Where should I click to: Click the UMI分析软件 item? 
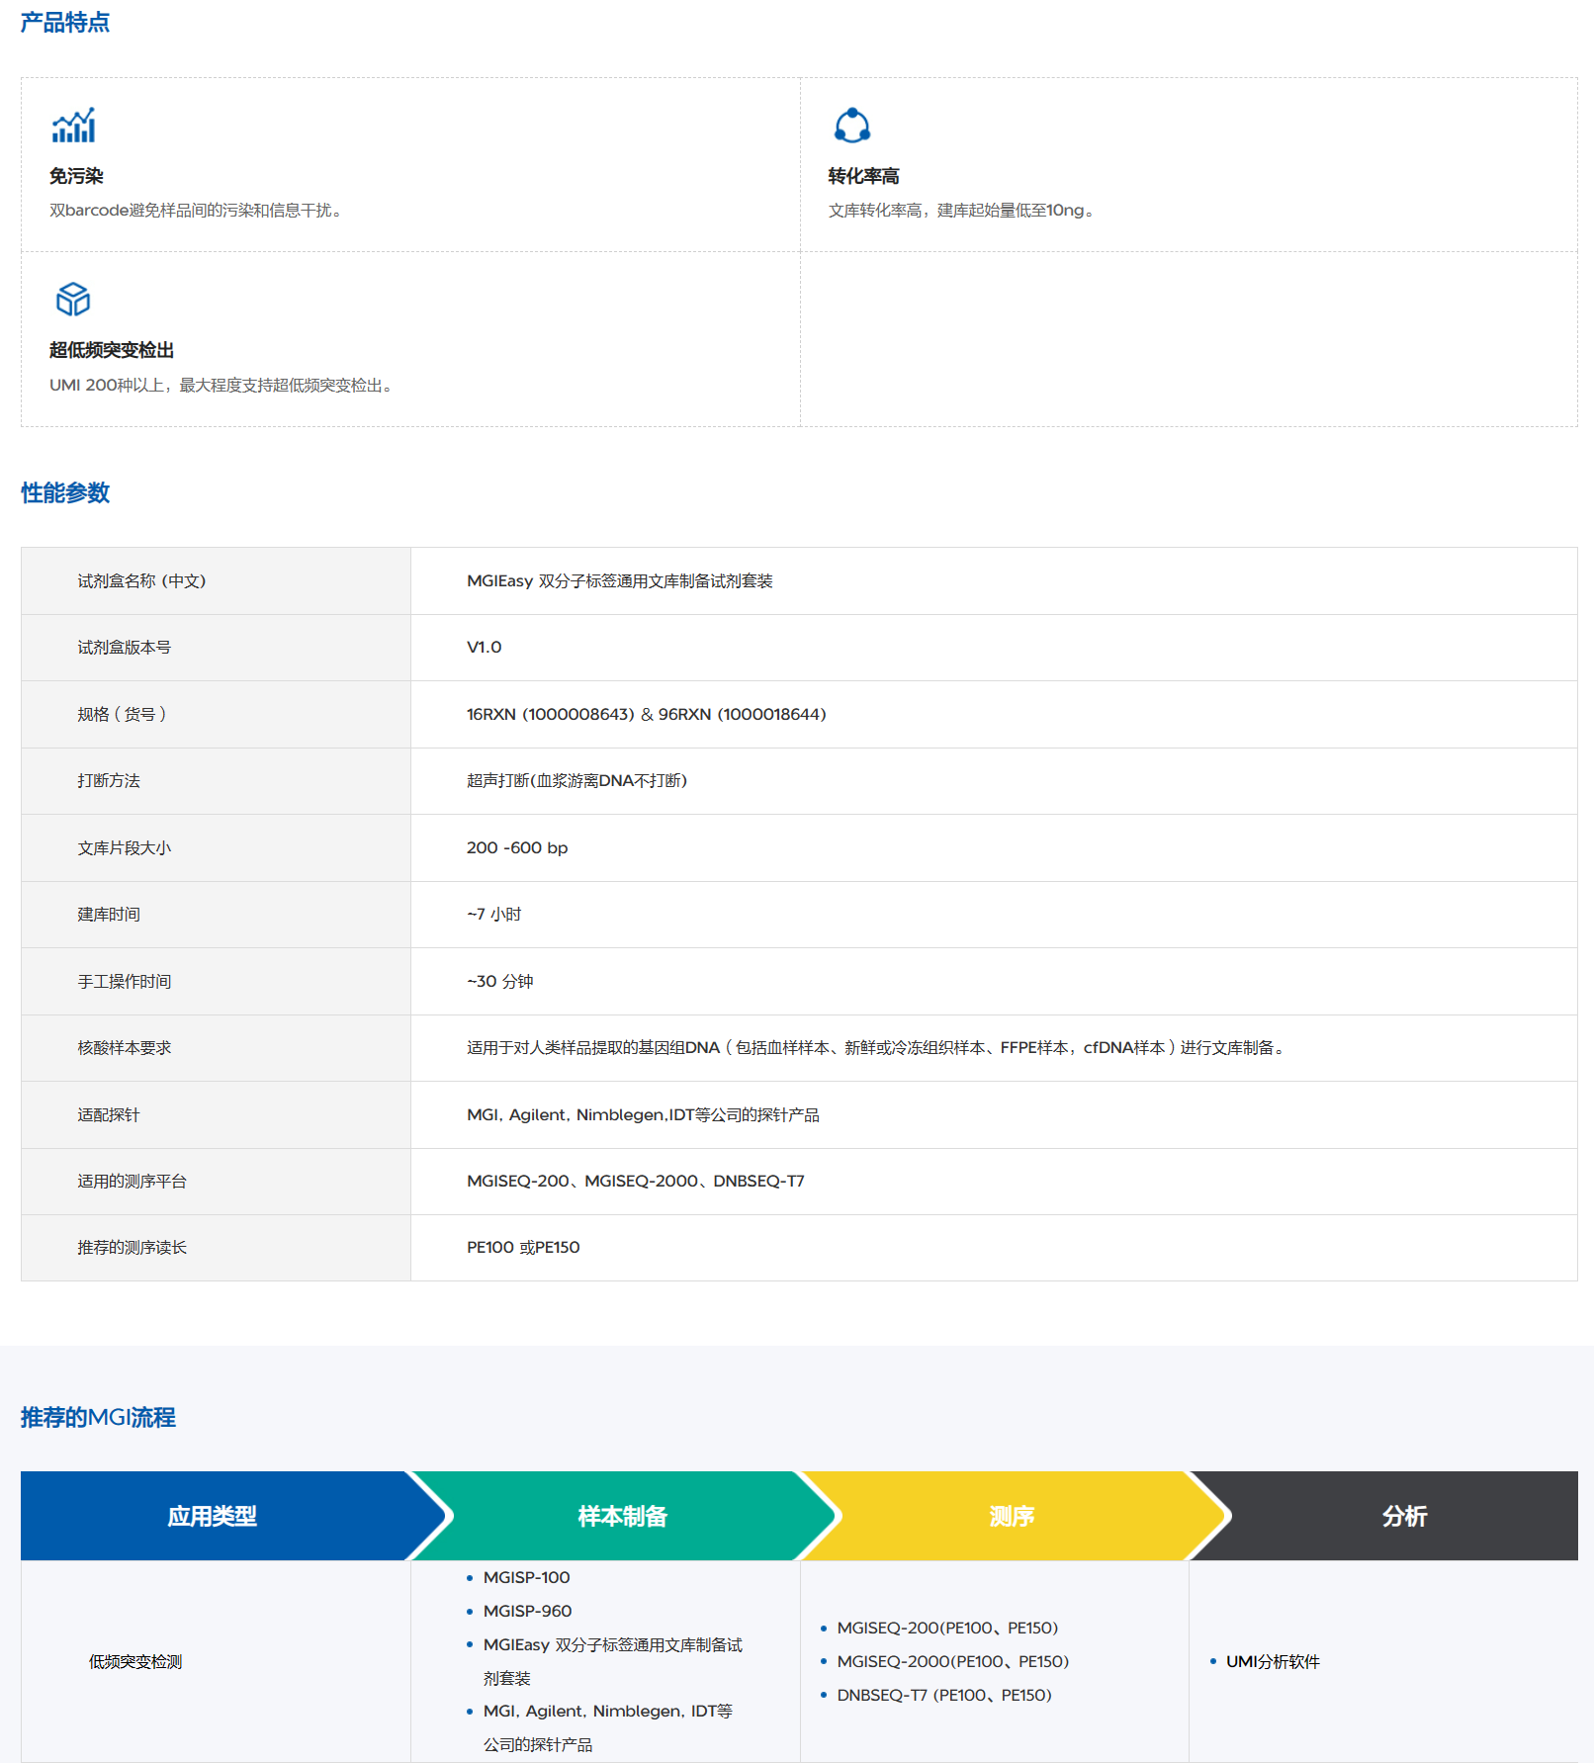(x=1273, y=1661)
